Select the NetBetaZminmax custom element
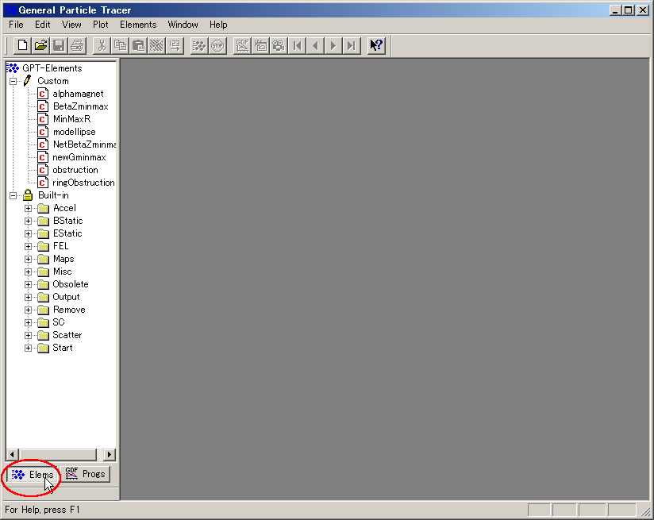Image resolution: width=654 pixels, height=520 pixels. pyautogui.click(x=84, y=144)
